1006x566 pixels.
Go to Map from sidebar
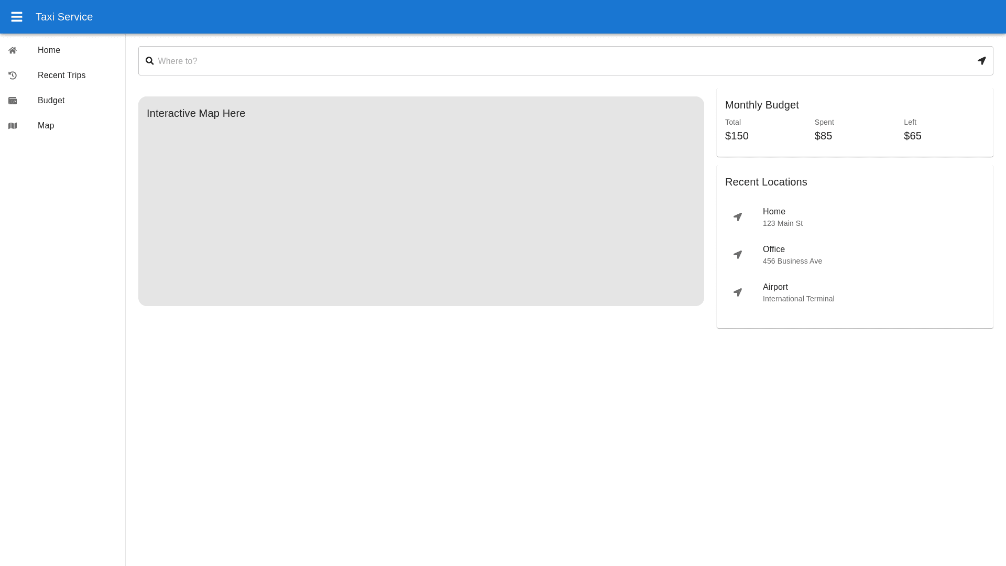coord(46,126)
